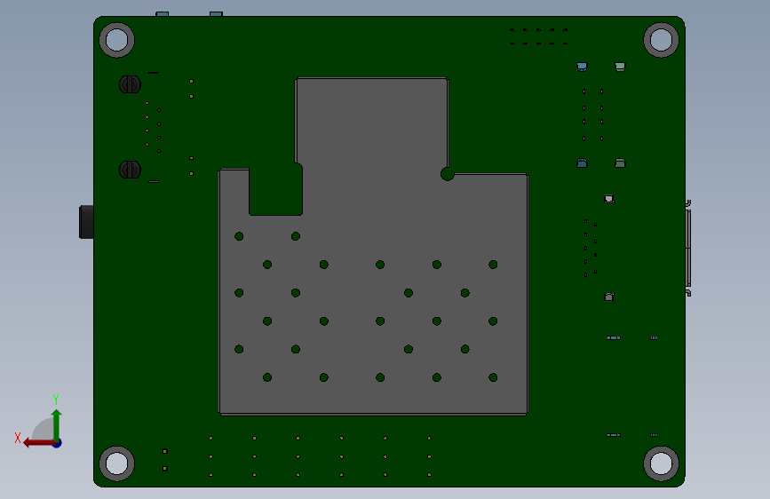Select the top-left mounting hole of the board

click(x=117, y=40)
